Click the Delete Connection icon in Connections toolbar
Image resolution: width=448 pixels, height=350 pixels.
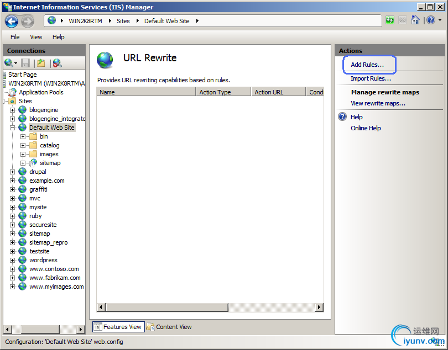(x=57, y=63)
